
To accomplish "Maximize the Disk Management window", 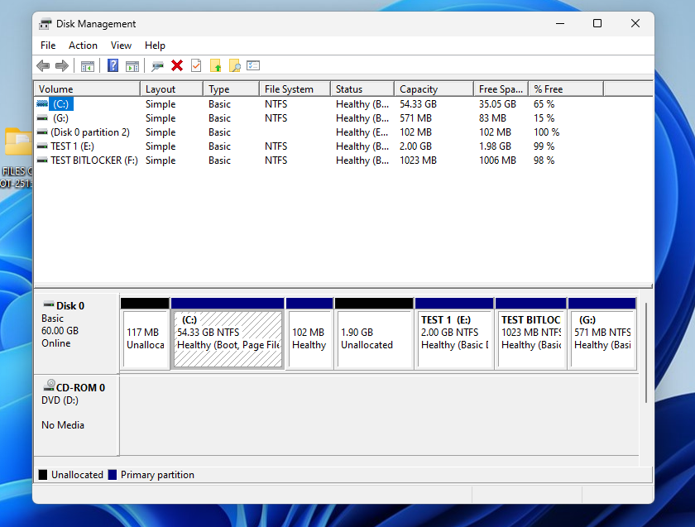I will pos(597,23).
